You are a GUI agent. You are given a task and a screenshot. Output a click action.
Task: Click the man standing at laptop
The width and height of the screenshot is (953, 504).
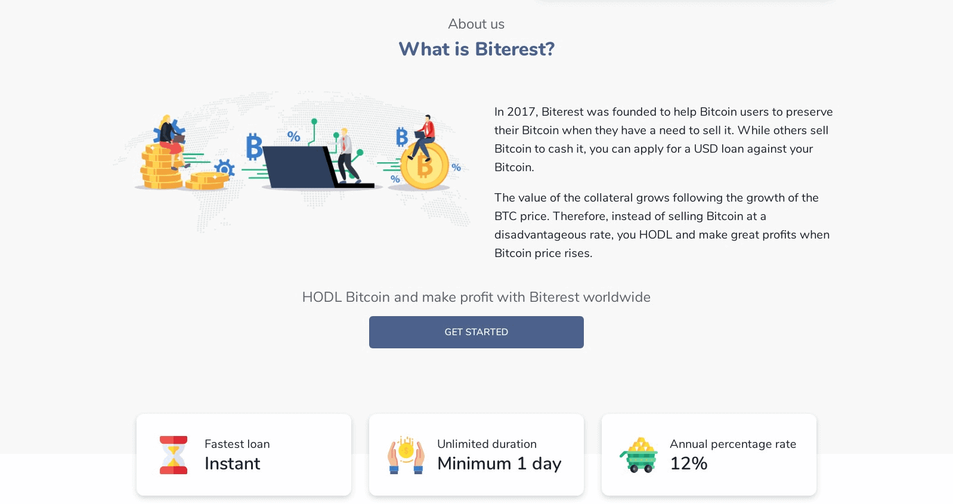coord(346,155)
